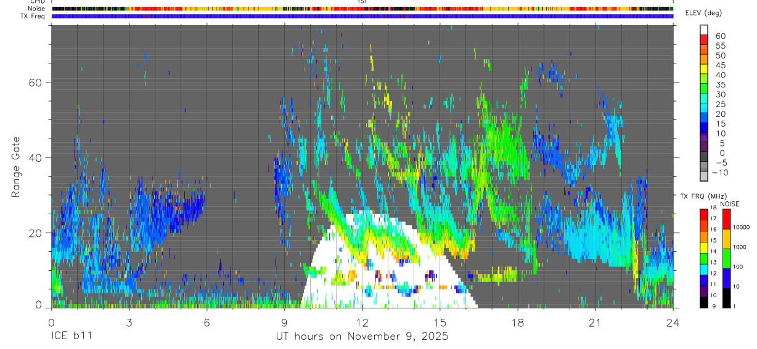Click the '12' label on TX FRQ scale
This screenshot has width=757, height=349.
pyautogui.click(x=714, y=274)
